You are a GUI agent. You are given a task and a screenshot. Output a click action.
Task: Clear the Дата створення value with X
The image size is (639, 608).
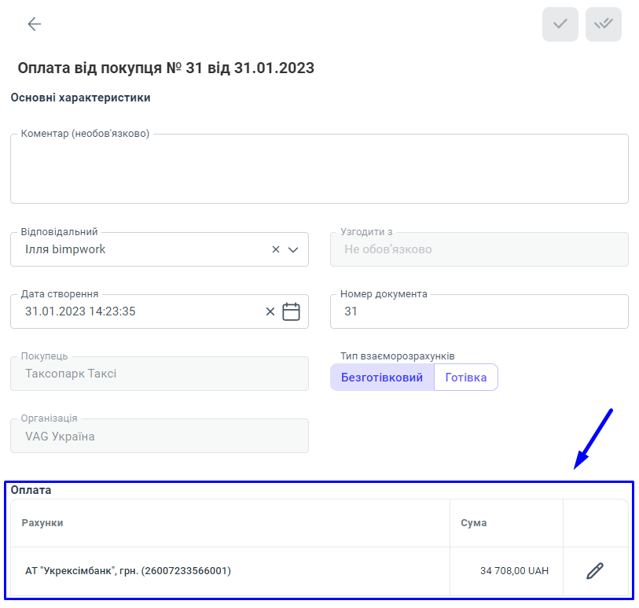pyautogui.click(x=270, y=311)
